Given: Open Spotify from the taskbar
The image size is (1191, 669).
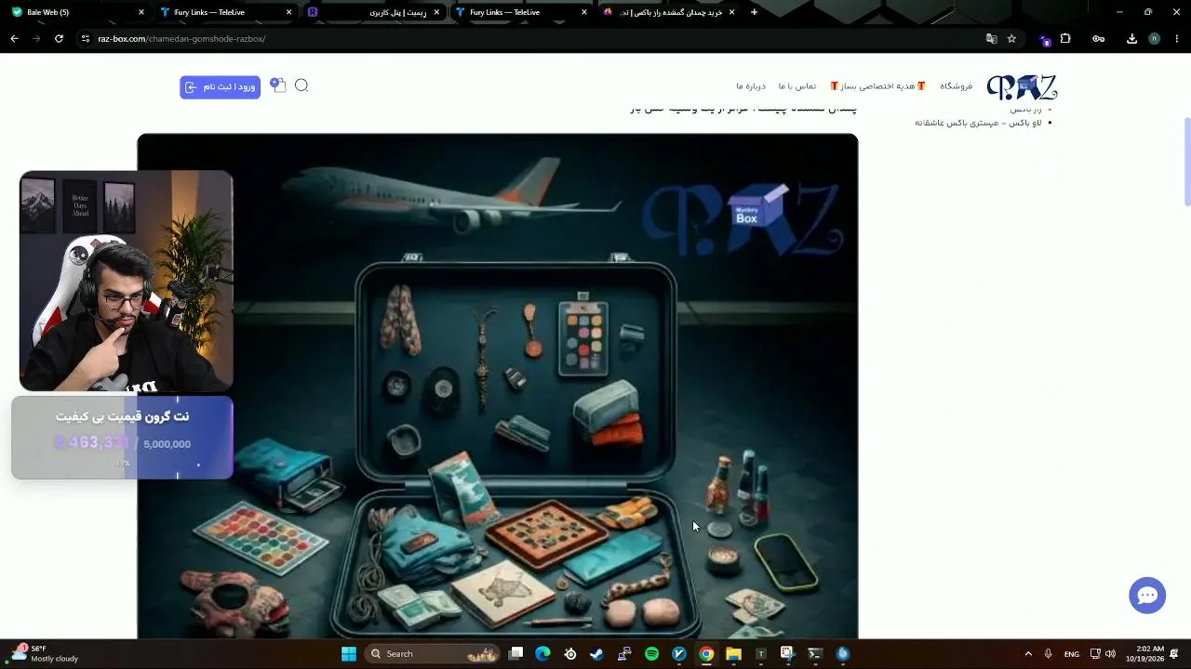Looking at the screenshot, I should (x=651, y=654).
